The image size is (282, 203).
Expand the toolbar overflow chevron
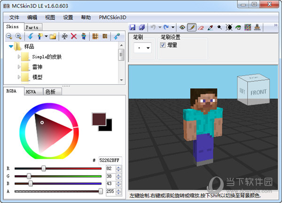tap(276, 25)
